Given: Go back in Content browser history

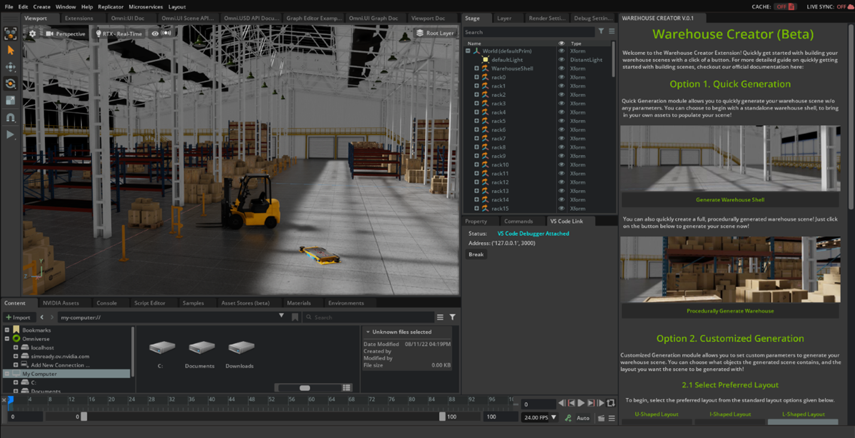Looking at the screenshot, I should click(x=42, y=317).
